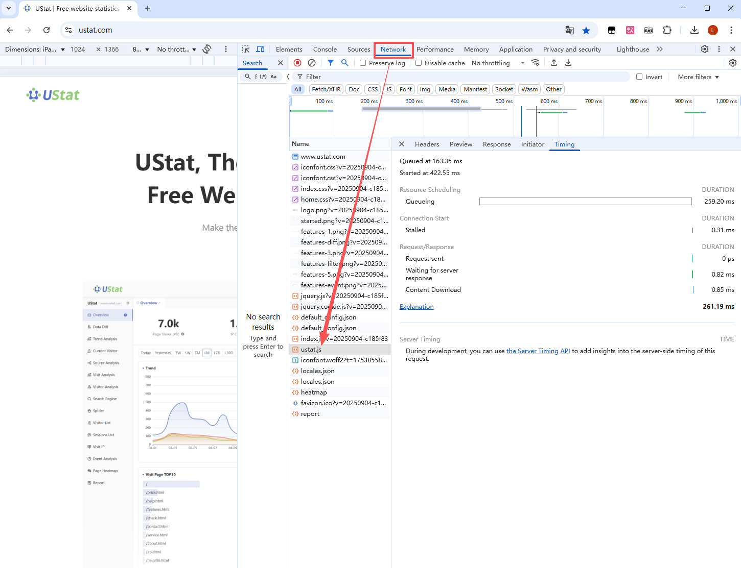
Task: Toggle the network filter funnel icon
Action: pos(331,63)
